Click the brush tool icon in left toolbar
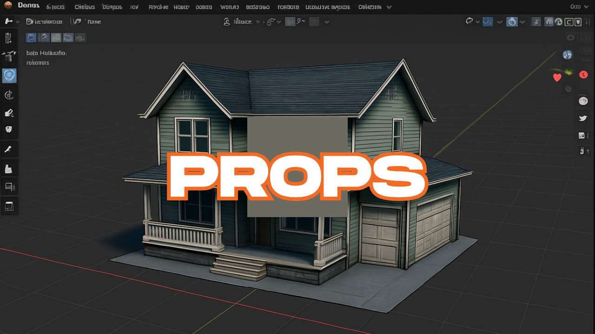This screenshot has width=595, height=334. point(9,149)
